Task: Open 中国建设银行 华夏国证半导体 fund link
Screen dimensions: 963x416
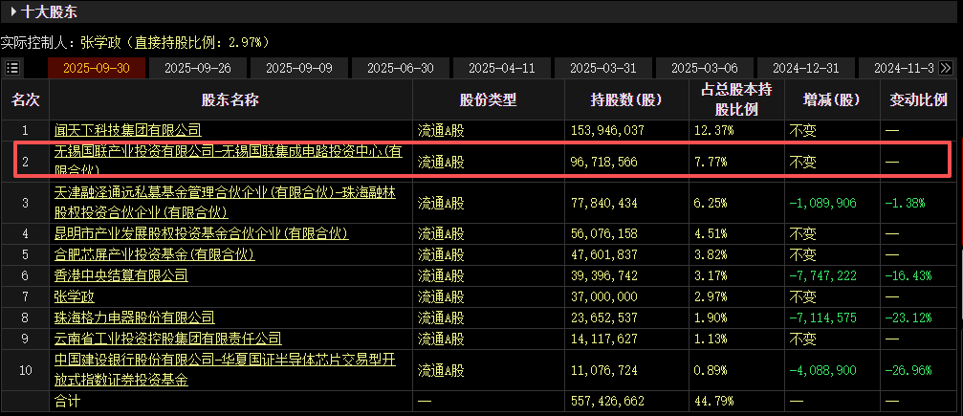Action: [x=225, y=370]
